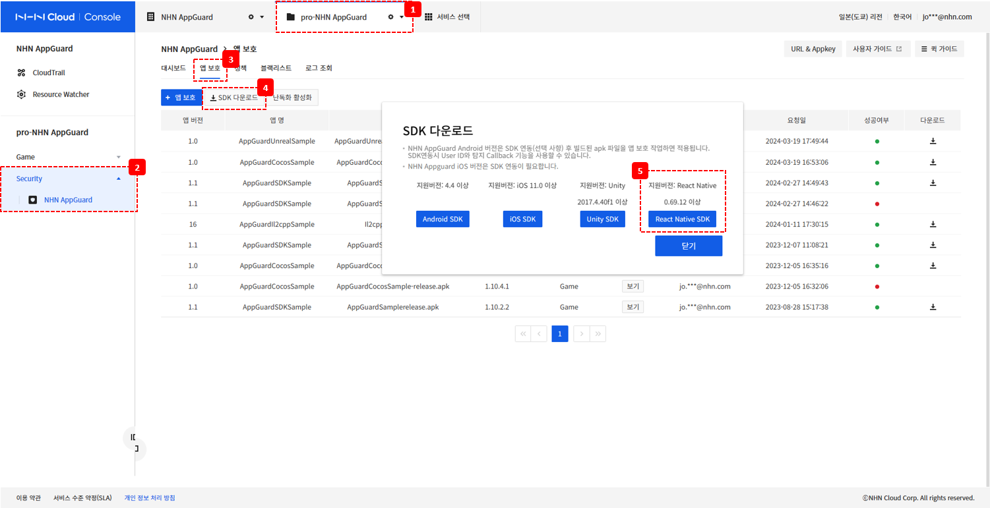Open the 서비스 수준 약정(SLA) footer link
Image resolution: width=990 pixels, height=508 pixels.
click(x=82, y=498)
